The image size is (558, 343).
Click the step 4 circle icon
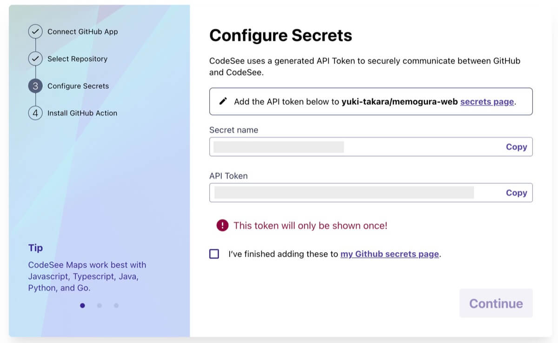coord(35,113)
